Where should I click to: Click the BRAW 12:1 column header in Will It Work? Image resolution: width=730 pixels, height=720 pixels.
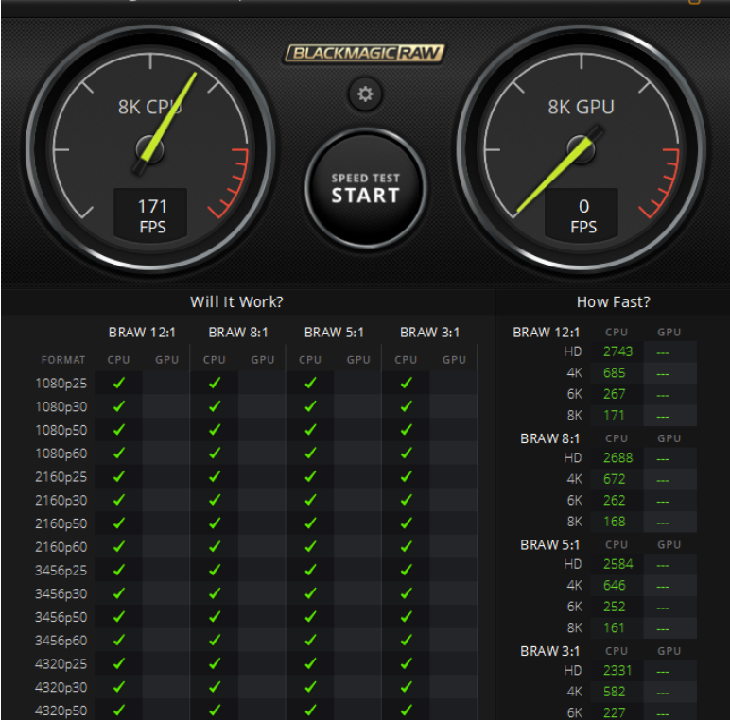click(142, 333)
